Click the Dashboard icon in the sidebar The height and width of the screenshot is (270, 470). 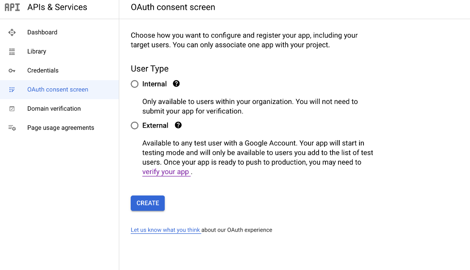[12, 32]
